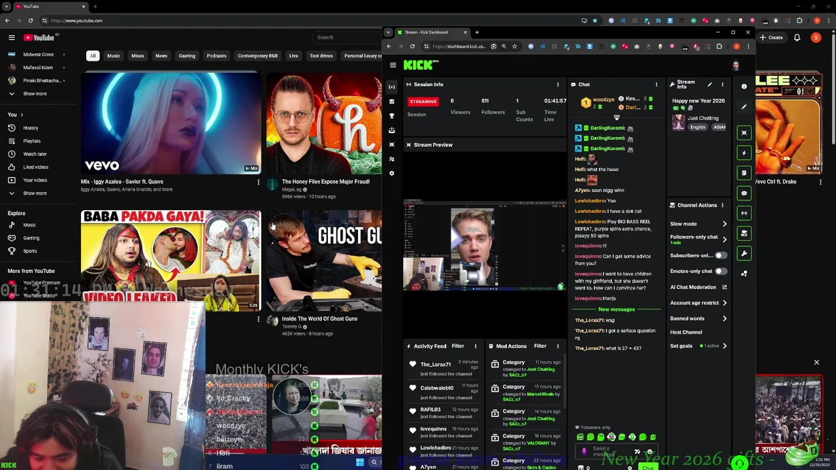Click the Windows Start button on taskbar
836x470 pixels.
360,463
